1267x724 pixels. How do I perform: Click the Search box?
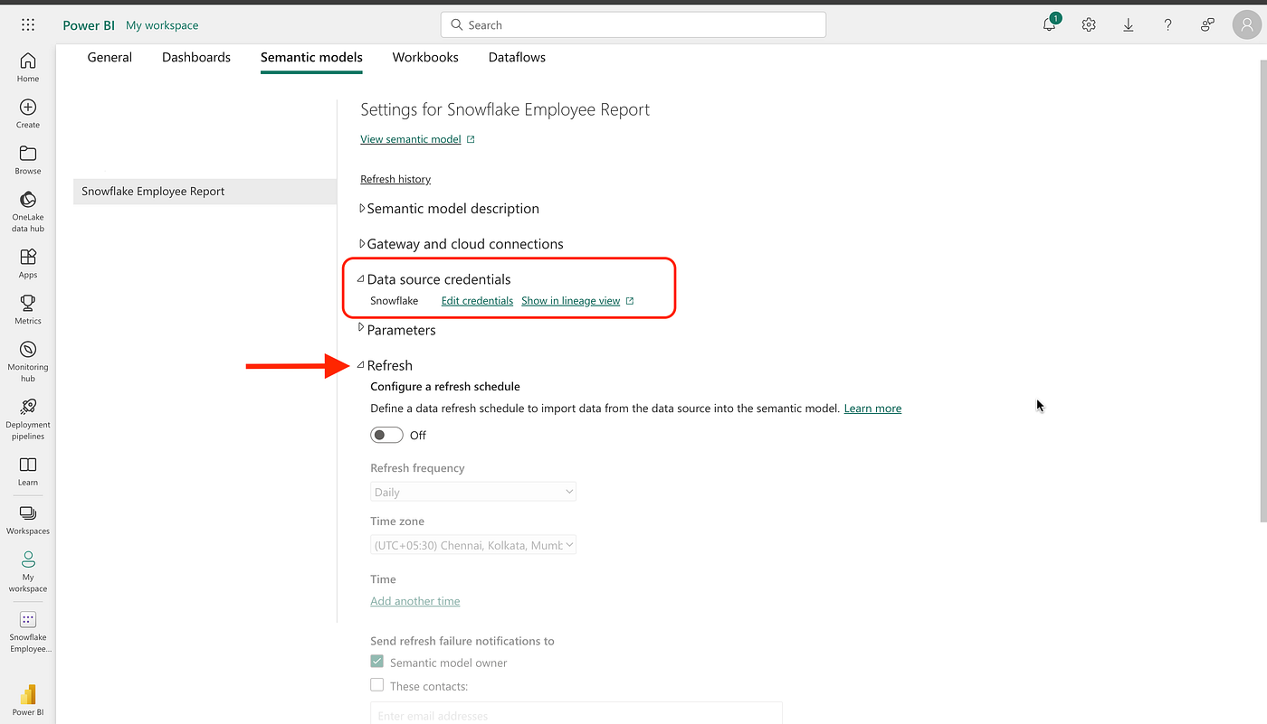coord(633,24)
